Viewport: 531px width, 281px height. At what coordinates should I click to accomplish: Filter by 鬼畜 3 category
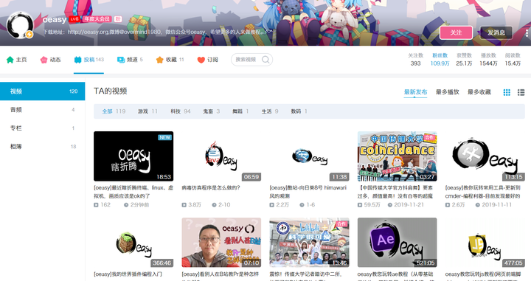pos(212,111)
